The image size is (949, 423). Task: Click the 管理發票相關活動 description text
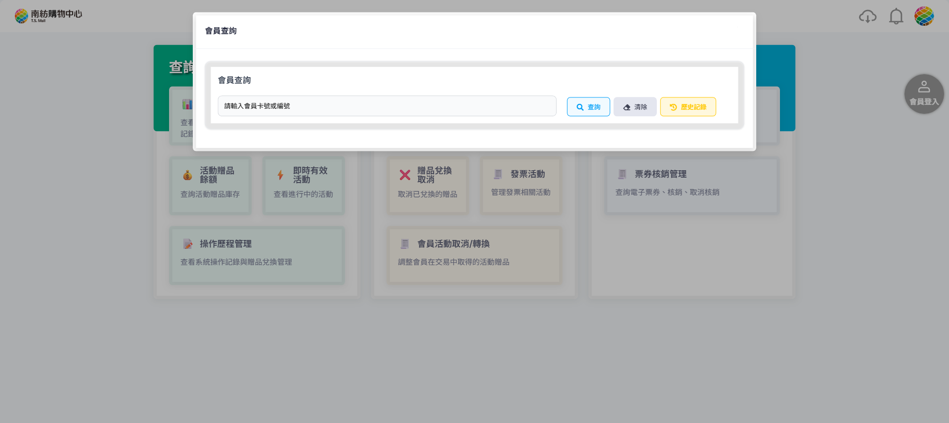coord(520,192)
